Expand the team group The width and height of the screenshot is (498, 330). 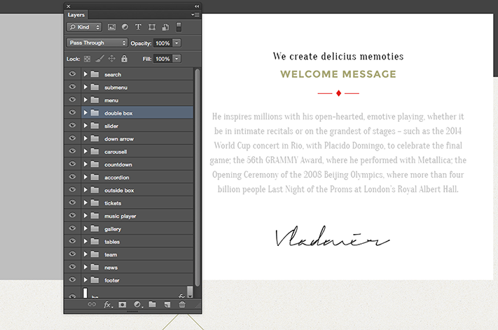pos(85,254)
